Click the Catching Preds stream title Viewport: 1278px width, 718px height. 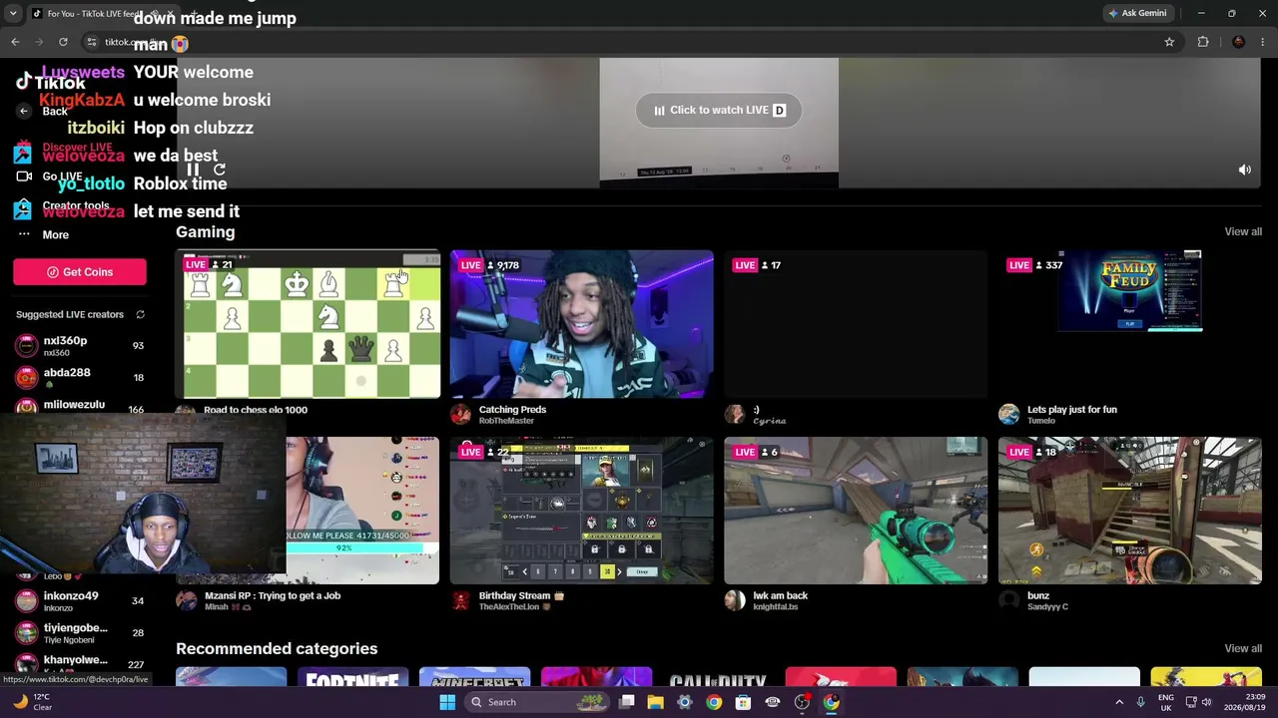[512, 409]
